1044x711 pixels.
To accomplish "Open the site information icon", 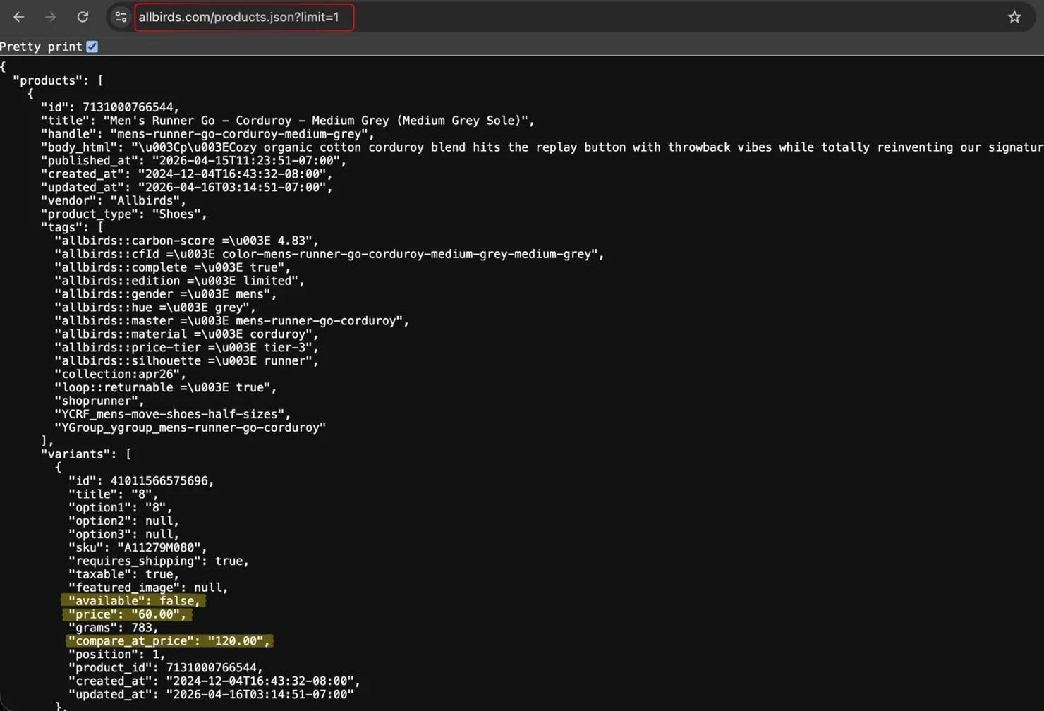I will (x=121, y=17).
